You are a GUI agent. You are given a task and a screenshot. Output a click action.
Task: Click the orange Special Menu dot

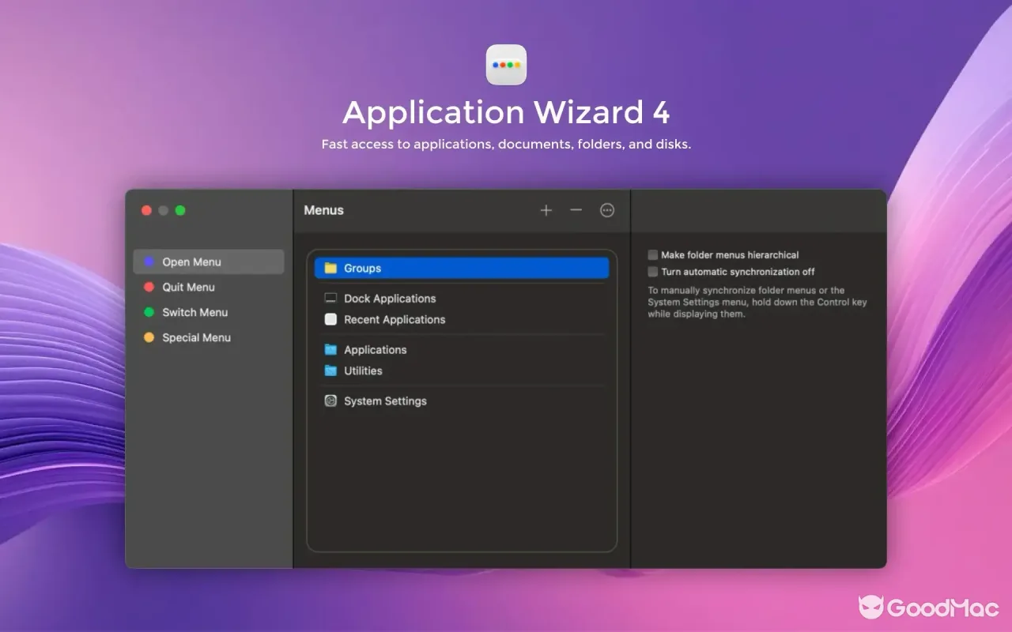coord(149,338)
